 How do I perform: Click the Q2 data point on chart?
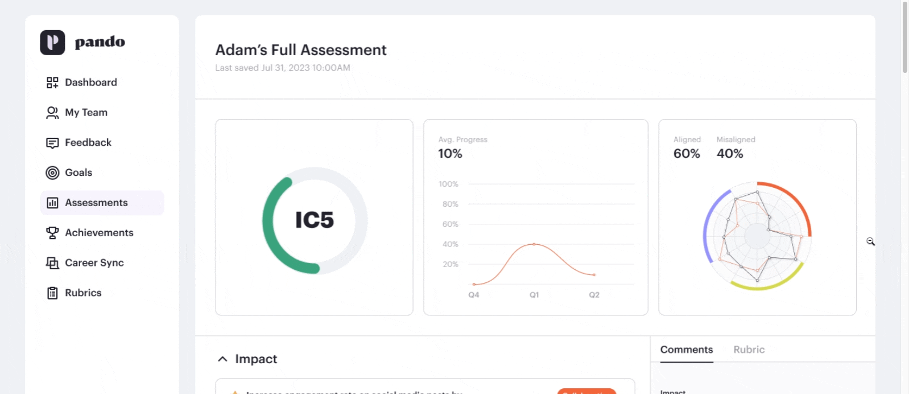[594, 275]
